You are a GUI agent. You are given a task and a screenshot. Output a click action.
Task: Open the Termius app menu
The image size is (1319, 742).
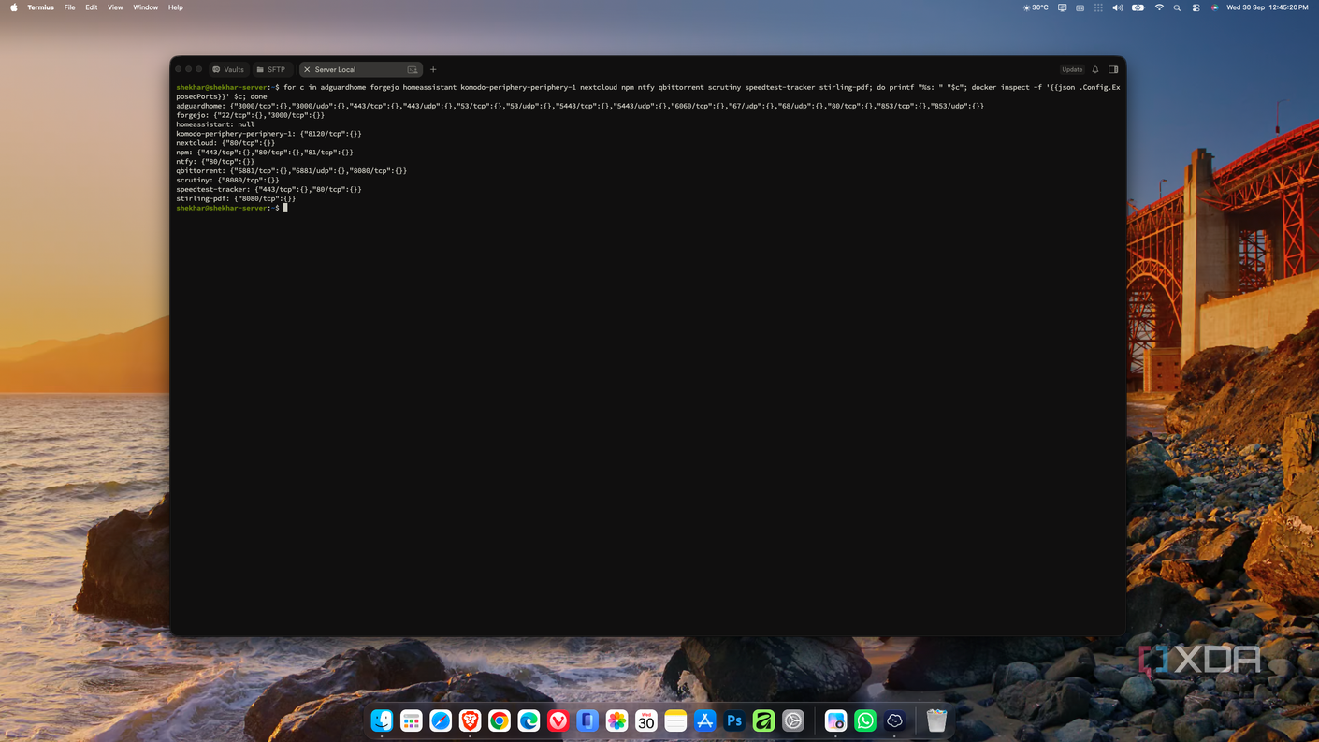[x=40, y=7]
